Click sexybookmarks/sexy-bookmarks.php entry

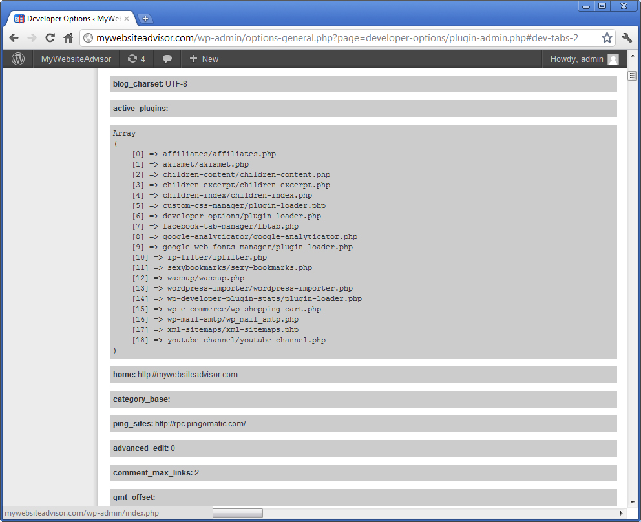pos(240,267)
